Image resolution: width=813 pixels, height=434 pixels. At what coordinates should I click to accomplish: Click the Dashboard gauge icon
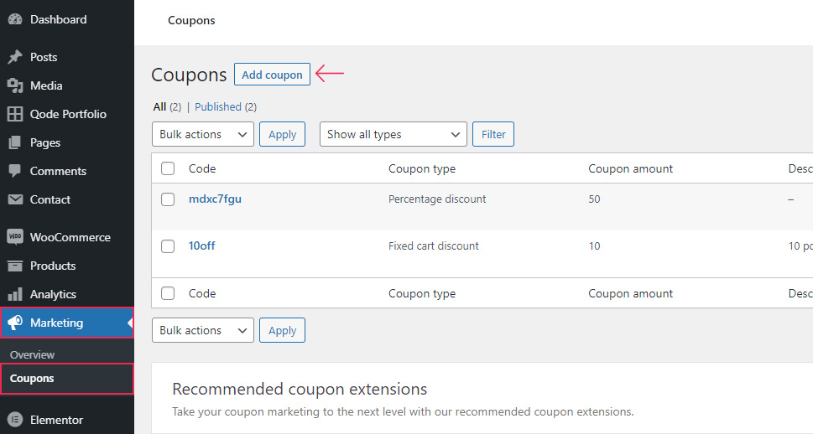pyautogui.click(x=14, y=19)
